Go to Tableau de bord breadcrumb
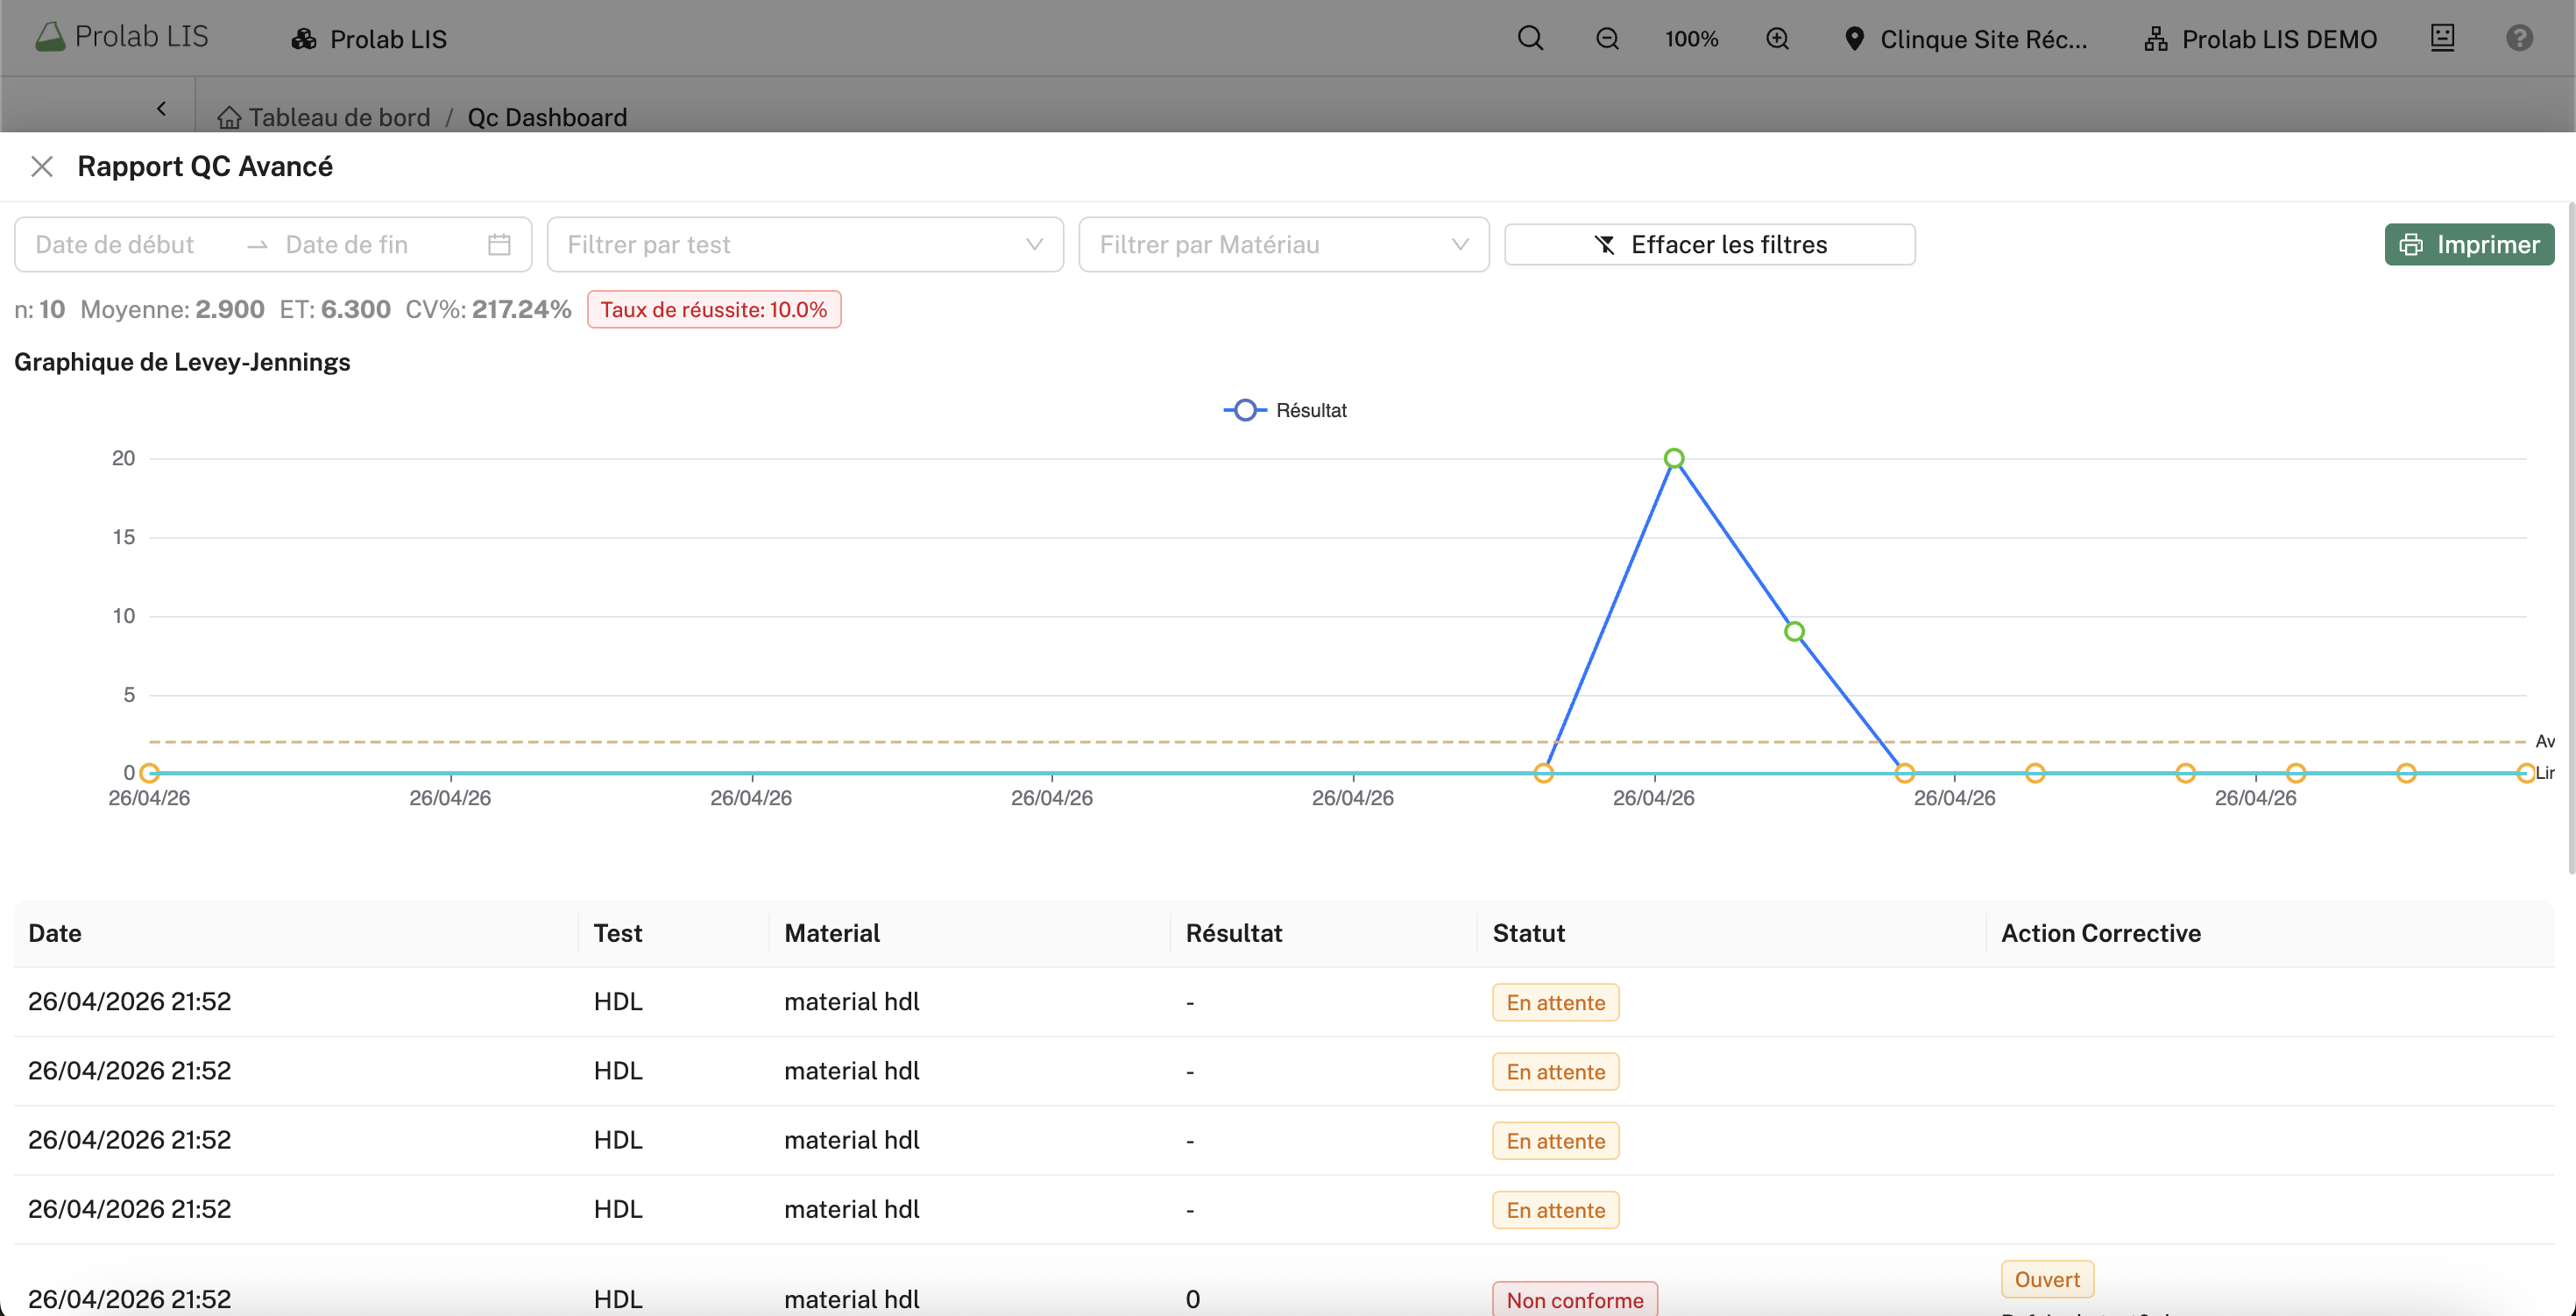The width and height of the screenshot is (2576, 1316). click(339, 117)
